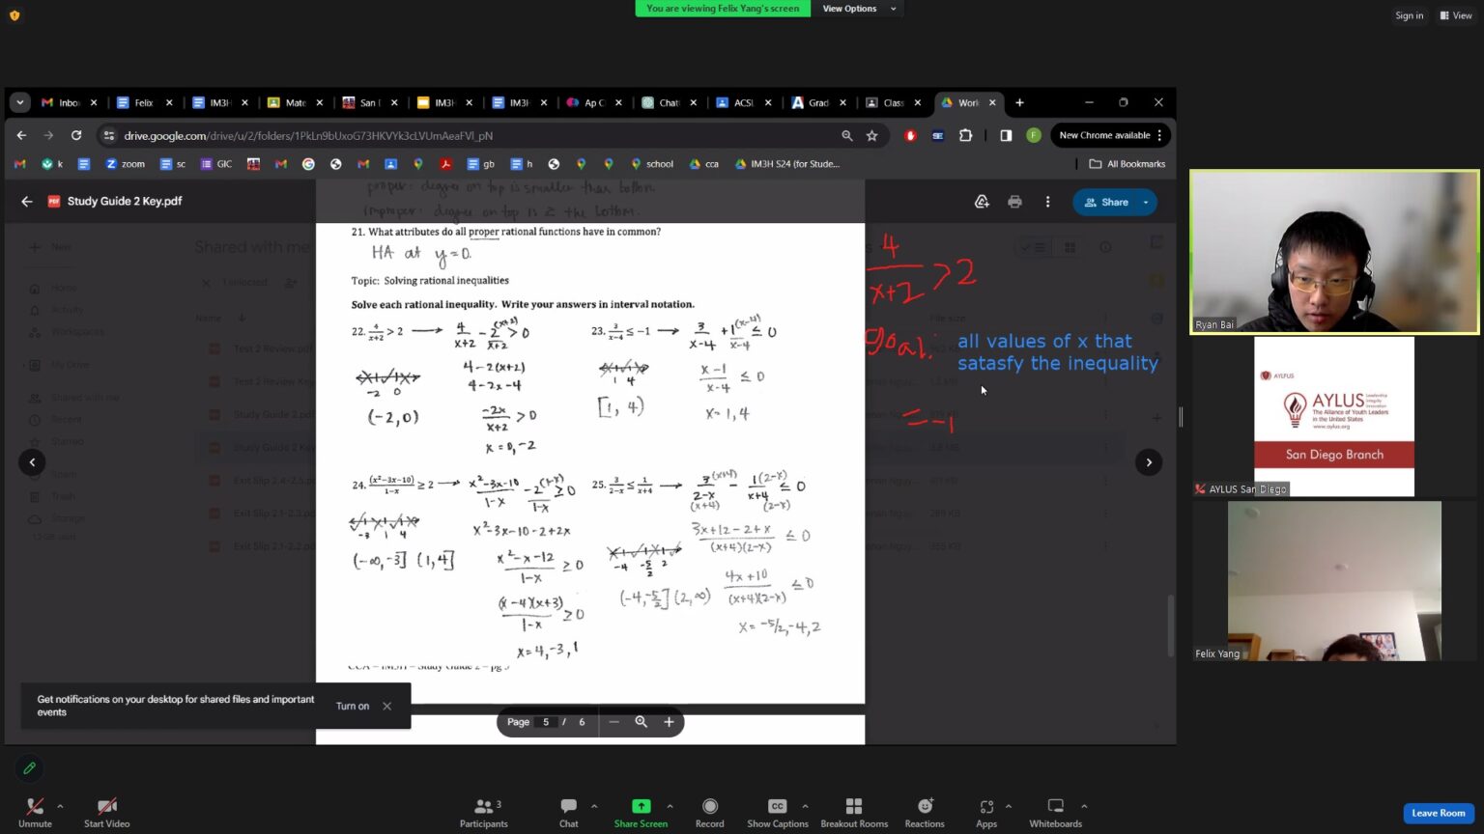Expand Whiteboards options arrow
The image size is (1484, 834).
1084,806
